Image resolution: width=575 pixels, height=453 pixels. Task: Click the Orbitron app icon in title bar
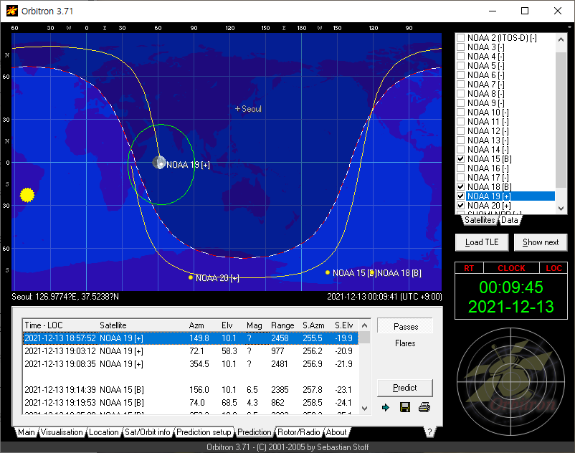11,11
